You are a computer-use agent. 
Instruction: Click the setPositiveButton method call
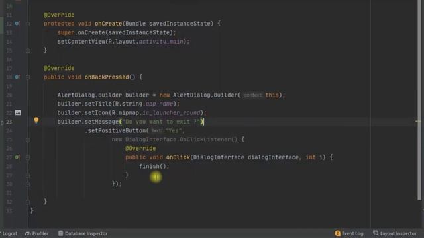117,131
